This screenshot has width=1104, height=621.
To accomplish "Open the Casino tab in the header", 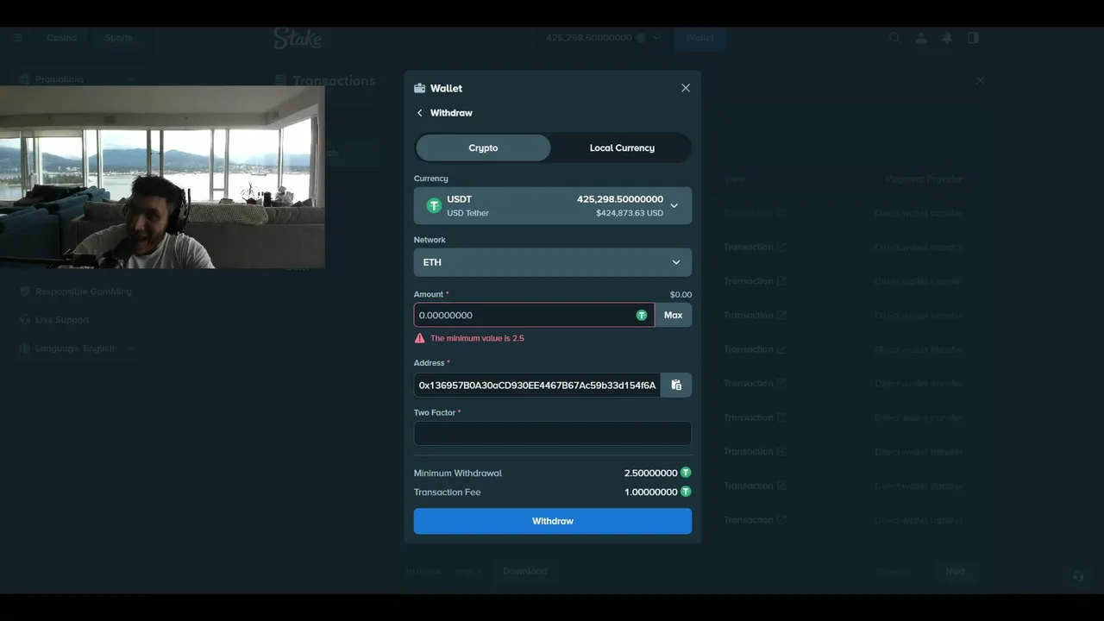I will [62, 38].
